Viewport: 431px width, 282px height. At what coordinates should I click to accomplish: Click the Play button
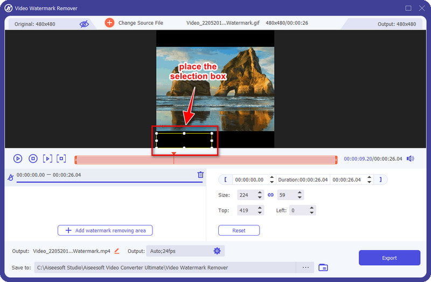click(x=18, y=159)
